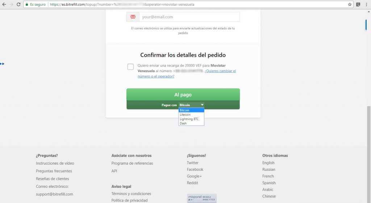Click the green secure padlock icon
Image resolution: width=371 pixels, height=203 pixels.
27,4
